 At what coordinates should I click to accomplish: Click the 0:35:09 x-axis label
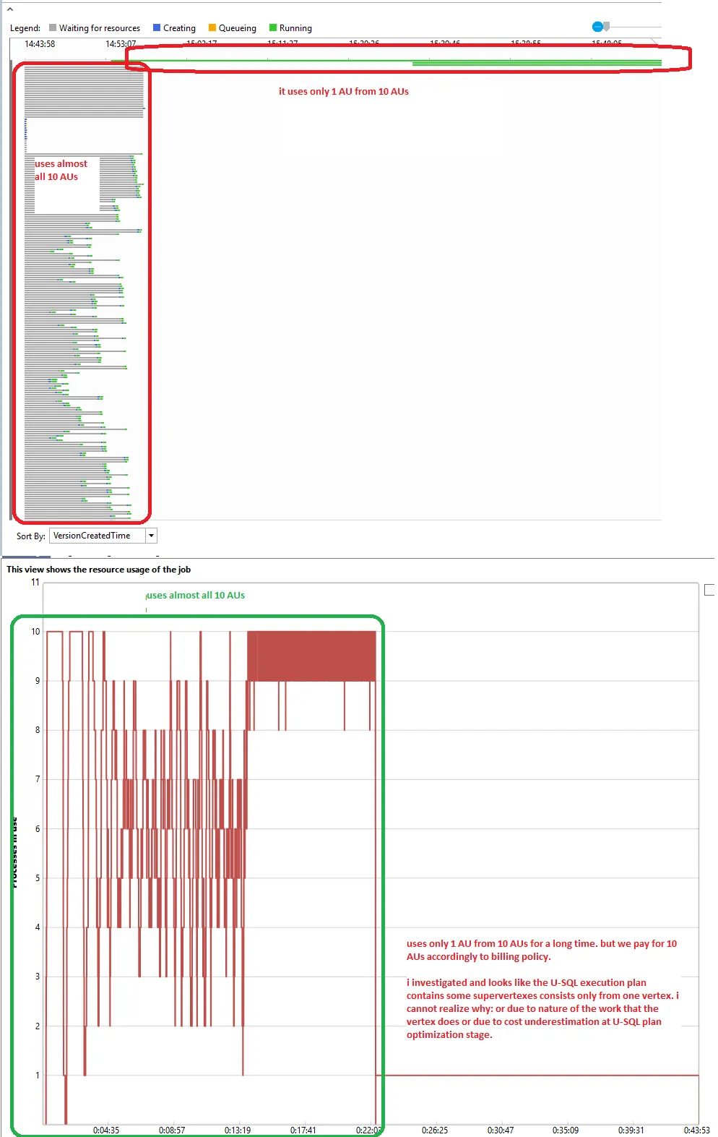566,1130
